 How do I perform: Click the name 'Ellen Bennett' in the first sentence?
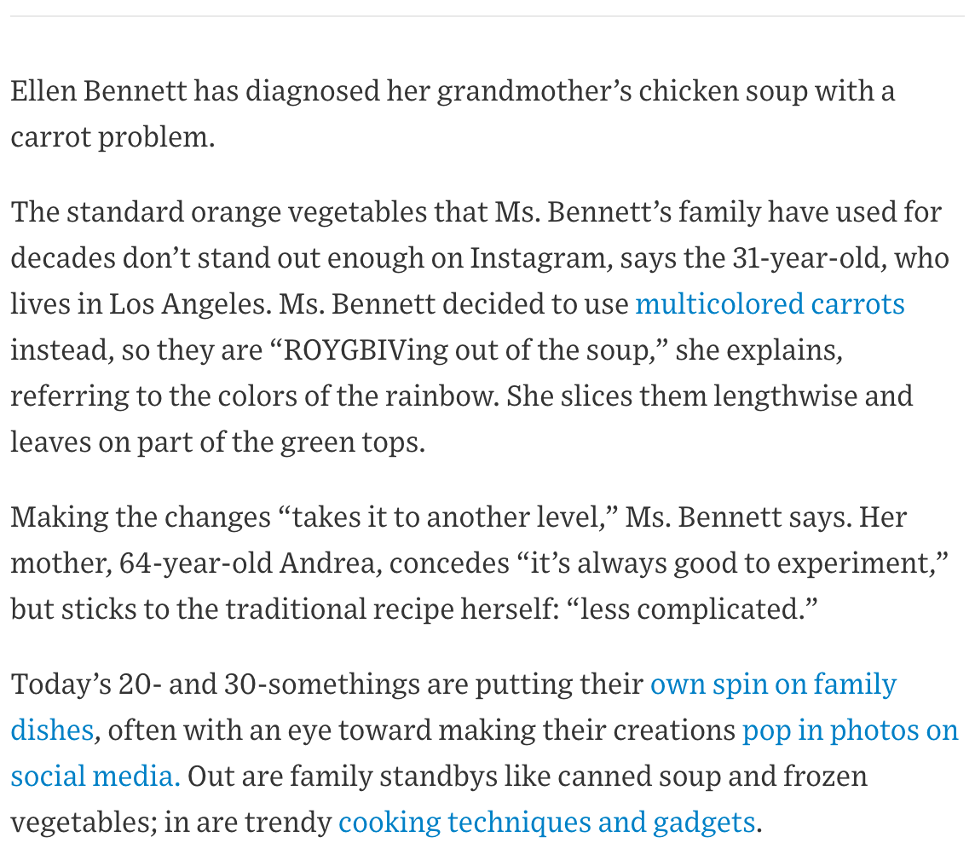point(98,90)
